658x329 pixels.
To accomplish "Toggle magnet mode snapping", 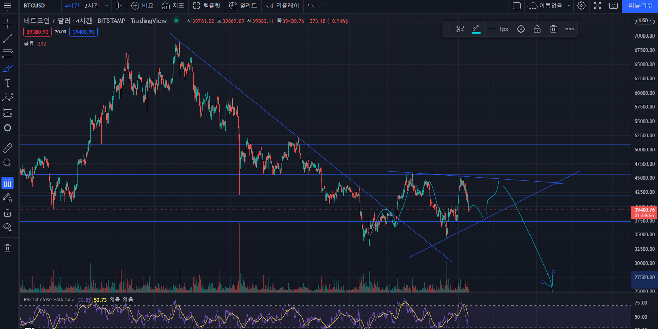I will pyautogui.click(x=7, y=183).
